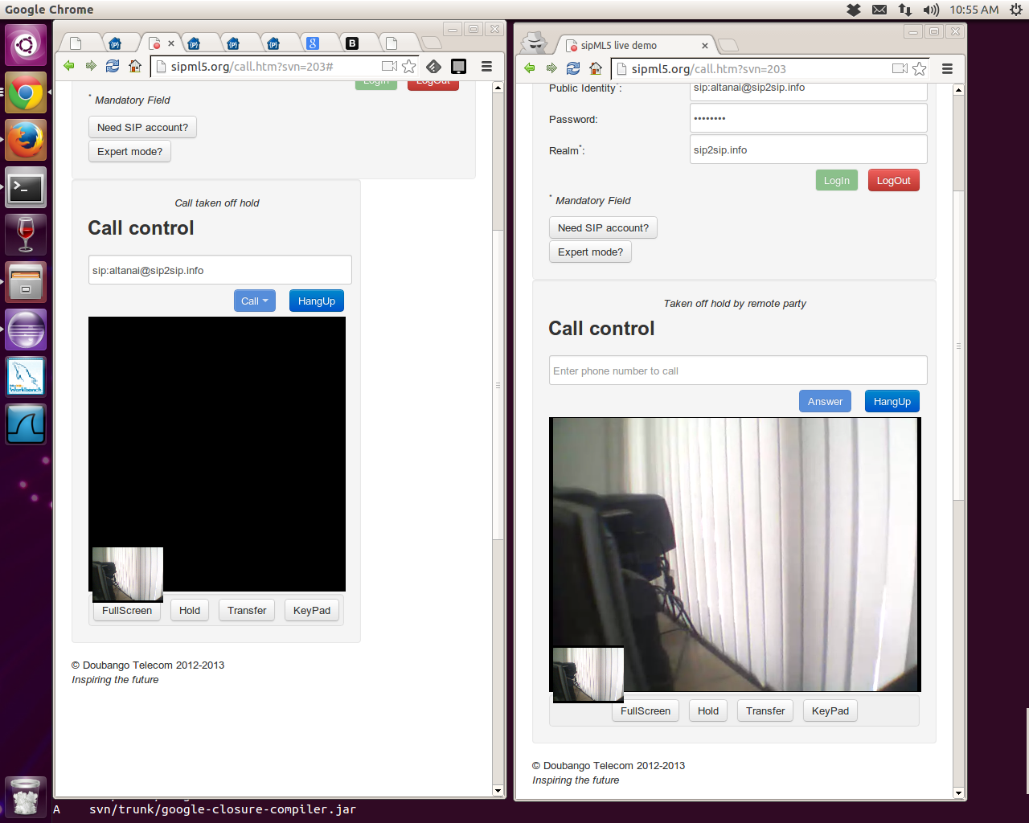Open the mail indicator in top panel
The height and width of the screenshot is (823, 1029).
coord(879,10)
